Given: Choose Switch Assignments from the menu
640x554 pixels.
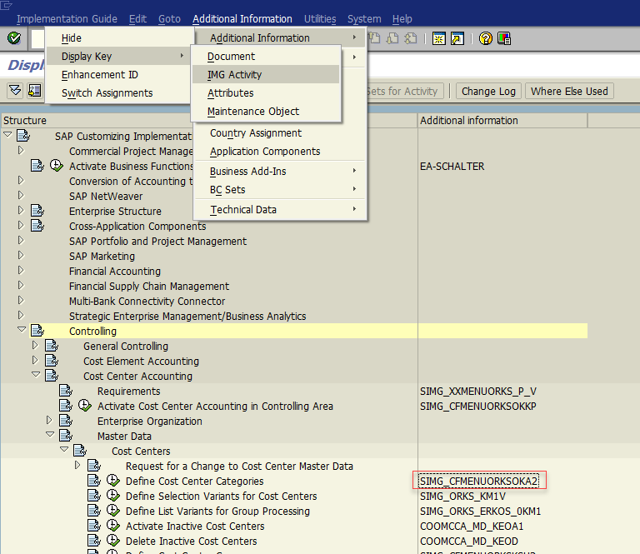Looking at the screenshot, I should coord(118,93).
